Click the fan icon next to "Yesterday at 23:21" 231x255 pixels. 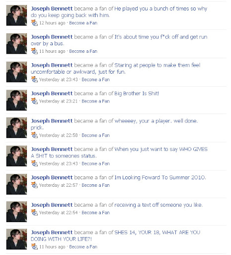(x=34, y=101)
